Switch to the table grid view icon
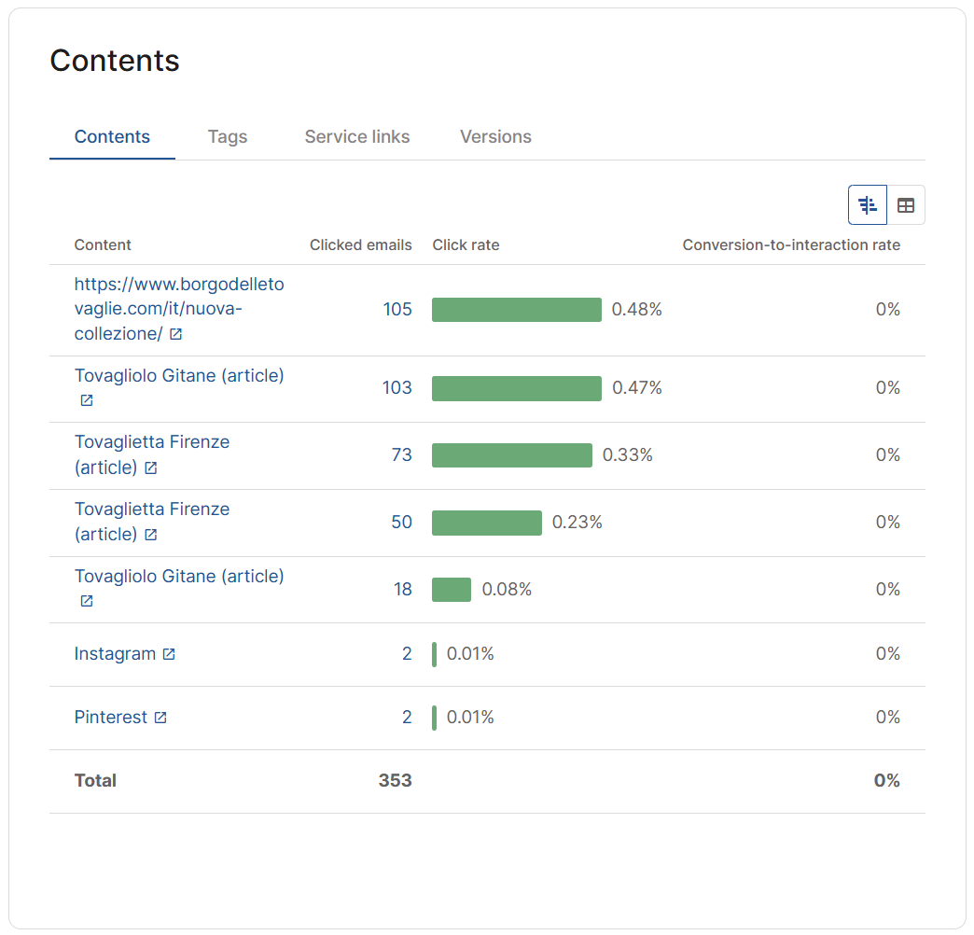The image size is (974, 935). 906,205
